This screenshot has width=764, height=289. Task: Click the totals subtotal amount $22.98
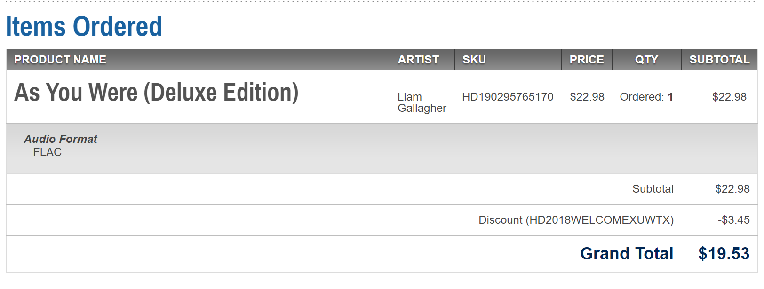tap(732, 189)
